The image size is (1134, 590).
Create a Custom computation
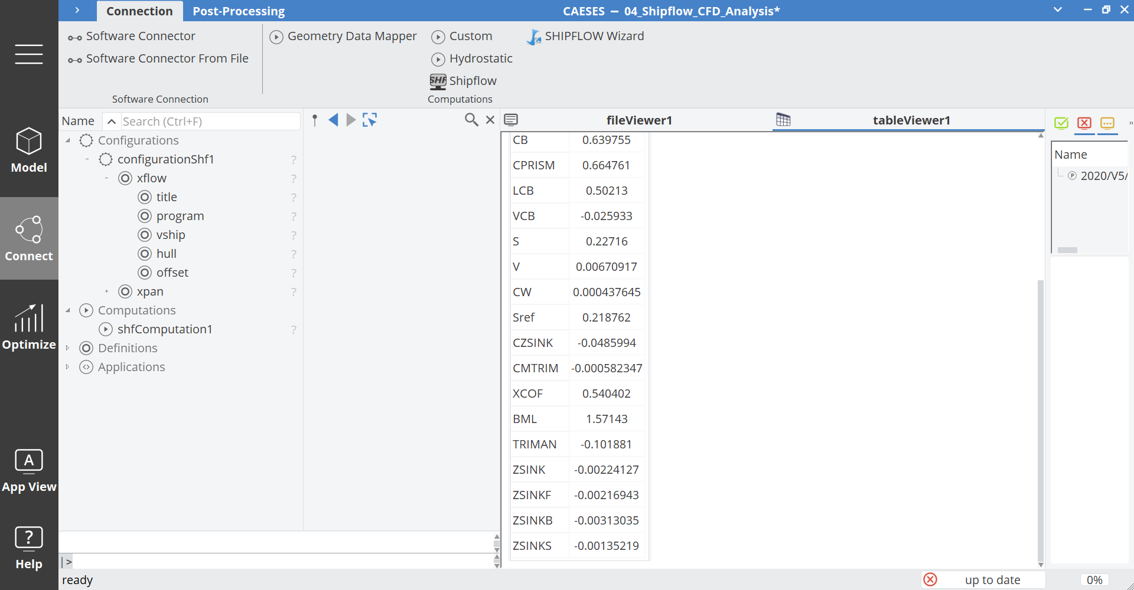[x=462, y=37]
